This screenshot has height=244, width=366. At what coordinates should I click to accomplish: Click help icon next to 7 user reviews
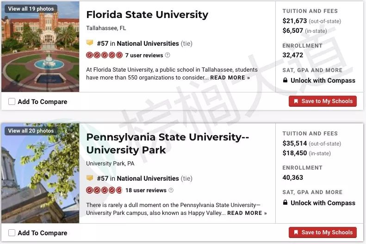[x=167, y=55]
